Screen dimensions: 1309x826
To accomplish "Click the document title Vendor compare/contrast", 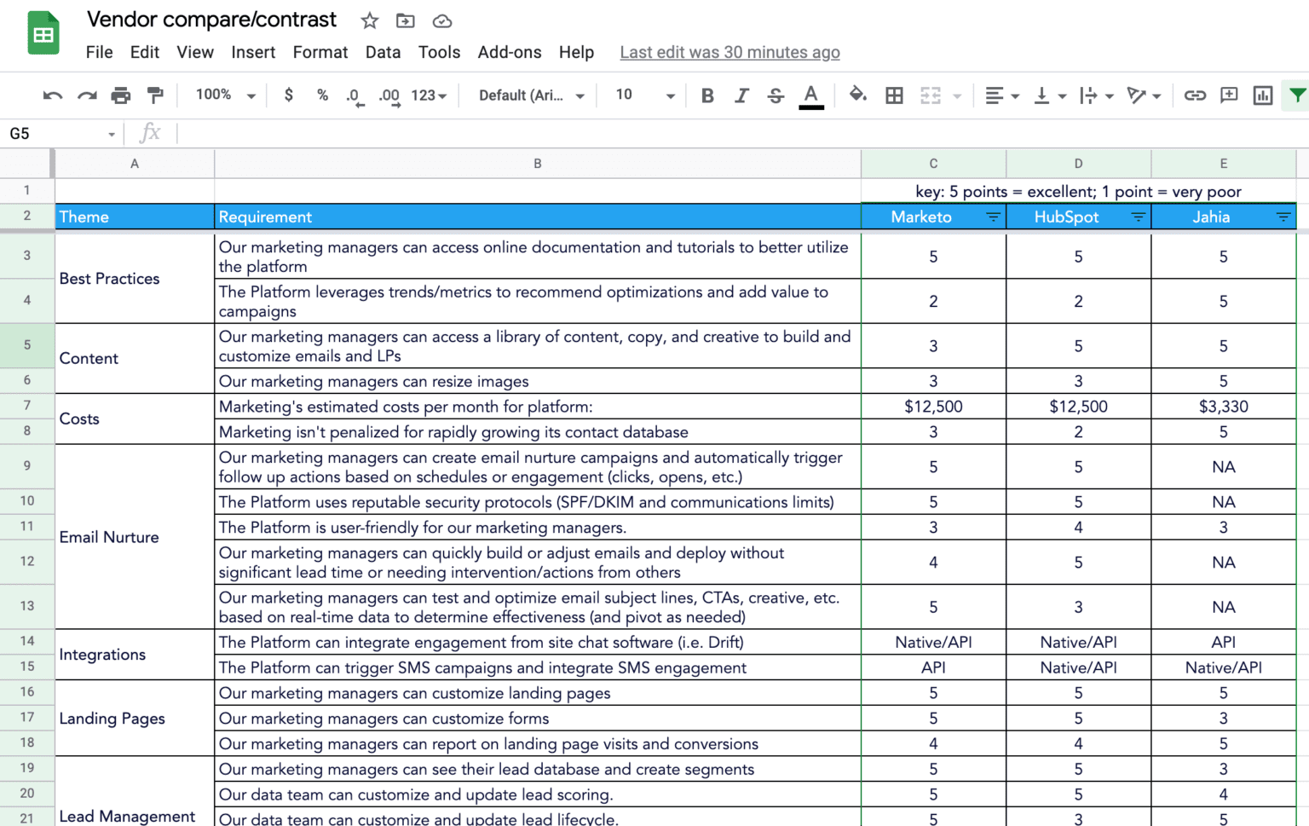I will coord(211,20).
